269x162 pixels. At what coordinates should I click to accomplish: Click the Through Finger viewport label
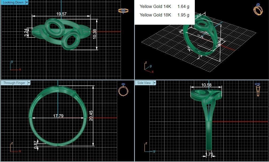[14, 83]
